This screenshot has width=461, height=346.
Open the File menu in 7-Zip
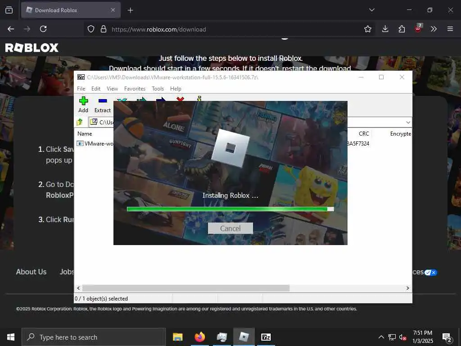[x=81, y=89]
